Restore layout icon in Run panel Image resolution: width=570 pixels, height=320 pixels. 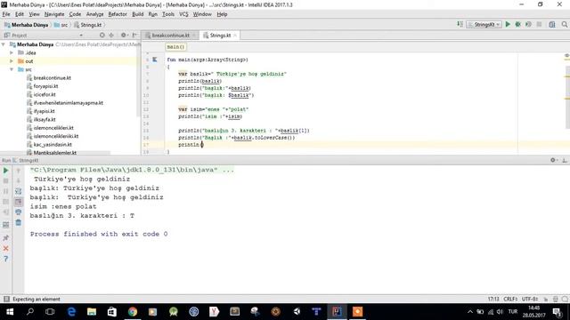coord(6,225)
